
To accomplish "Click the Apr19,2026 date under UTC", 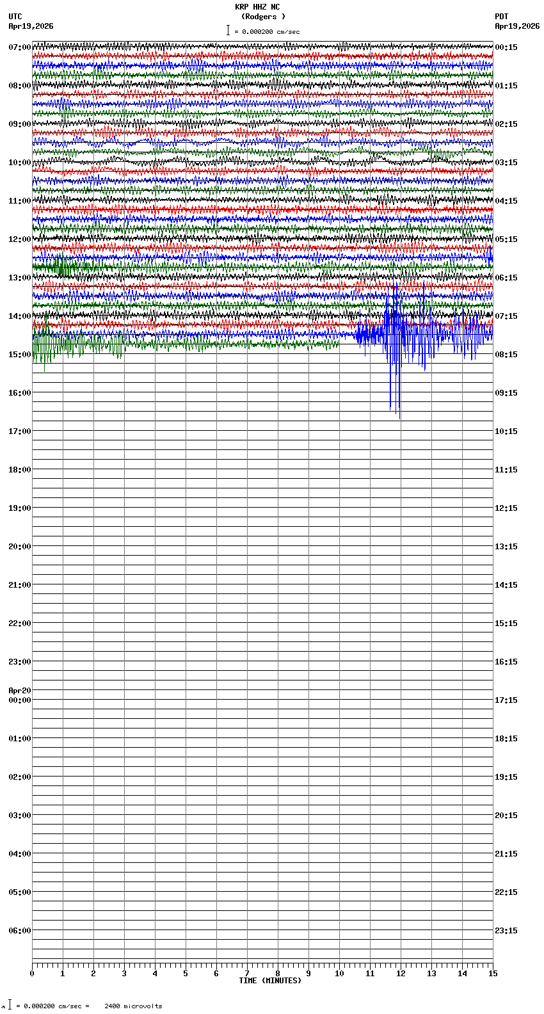I will (31, 26).
